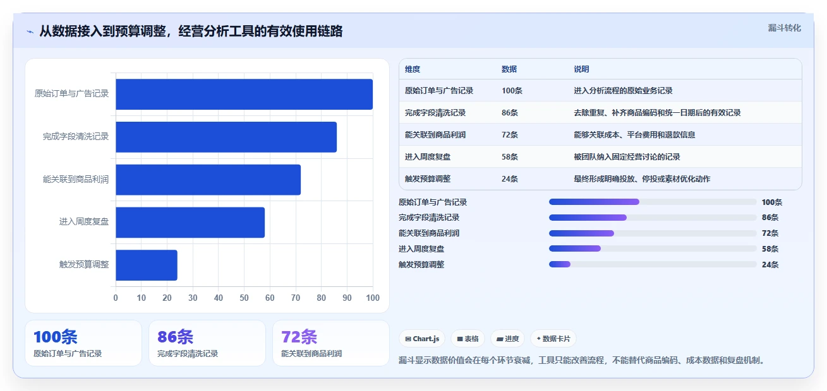The image size is (827, 391).
Task: Click the 86条 cell in the table
Action: pos(510,113)
